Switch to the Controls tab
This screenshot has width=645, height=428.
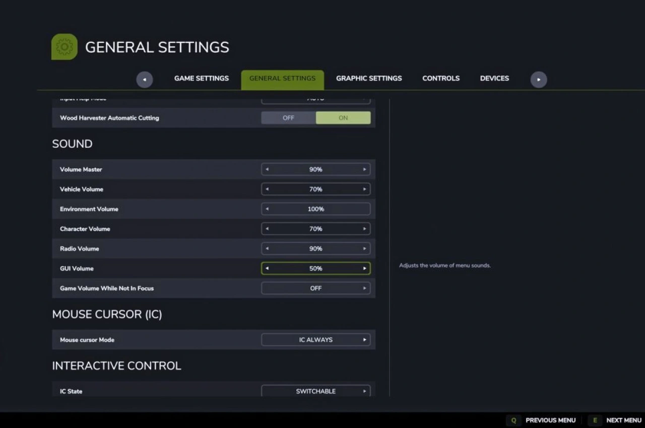tap(440, 78)
